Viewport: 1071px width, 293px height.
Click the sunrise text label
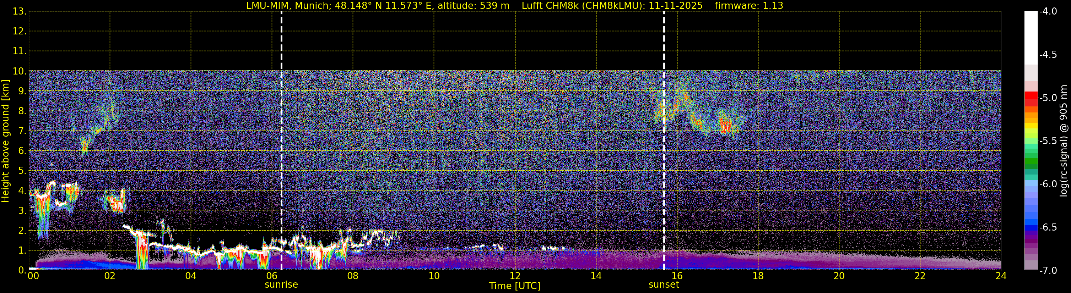coord(281,285)
